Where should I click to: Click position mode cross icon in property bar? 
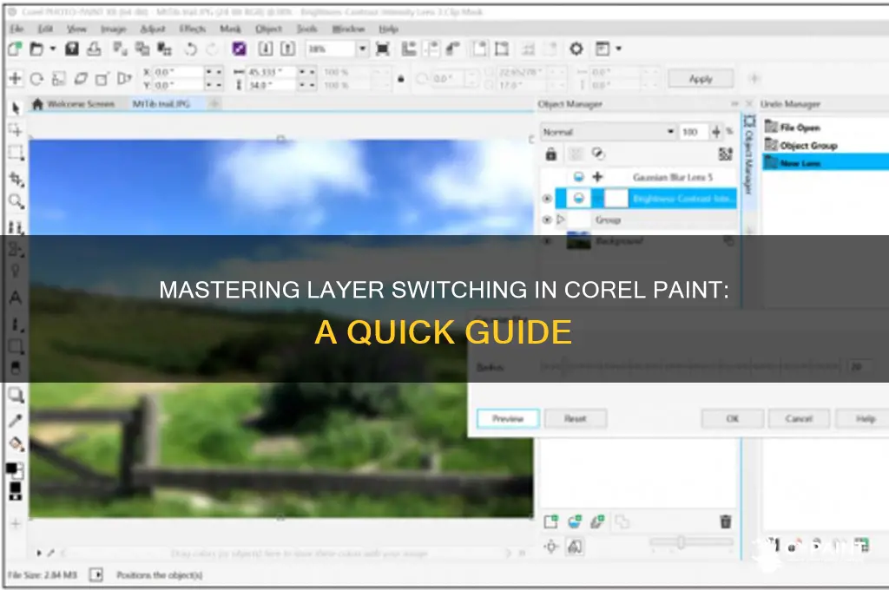pos(16,79)
